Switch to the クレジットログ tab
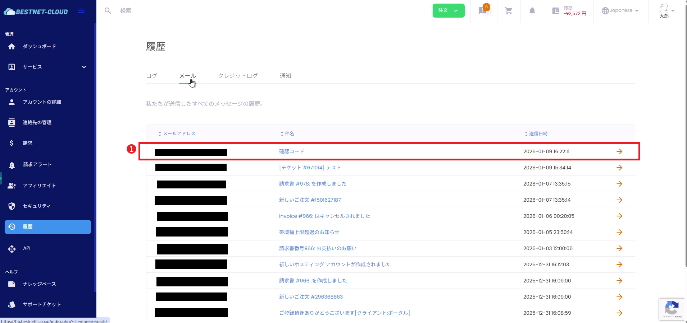This screenshot has height=323, width=687. [x=238, y=76]
